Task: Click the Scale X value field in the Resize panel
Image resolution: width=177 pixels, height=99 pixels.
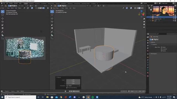Action: coord(73,80)
